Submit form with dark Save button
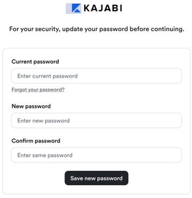The width and height of the screenshot is (192, 198). pyautogui.click(x=96, y=178)
